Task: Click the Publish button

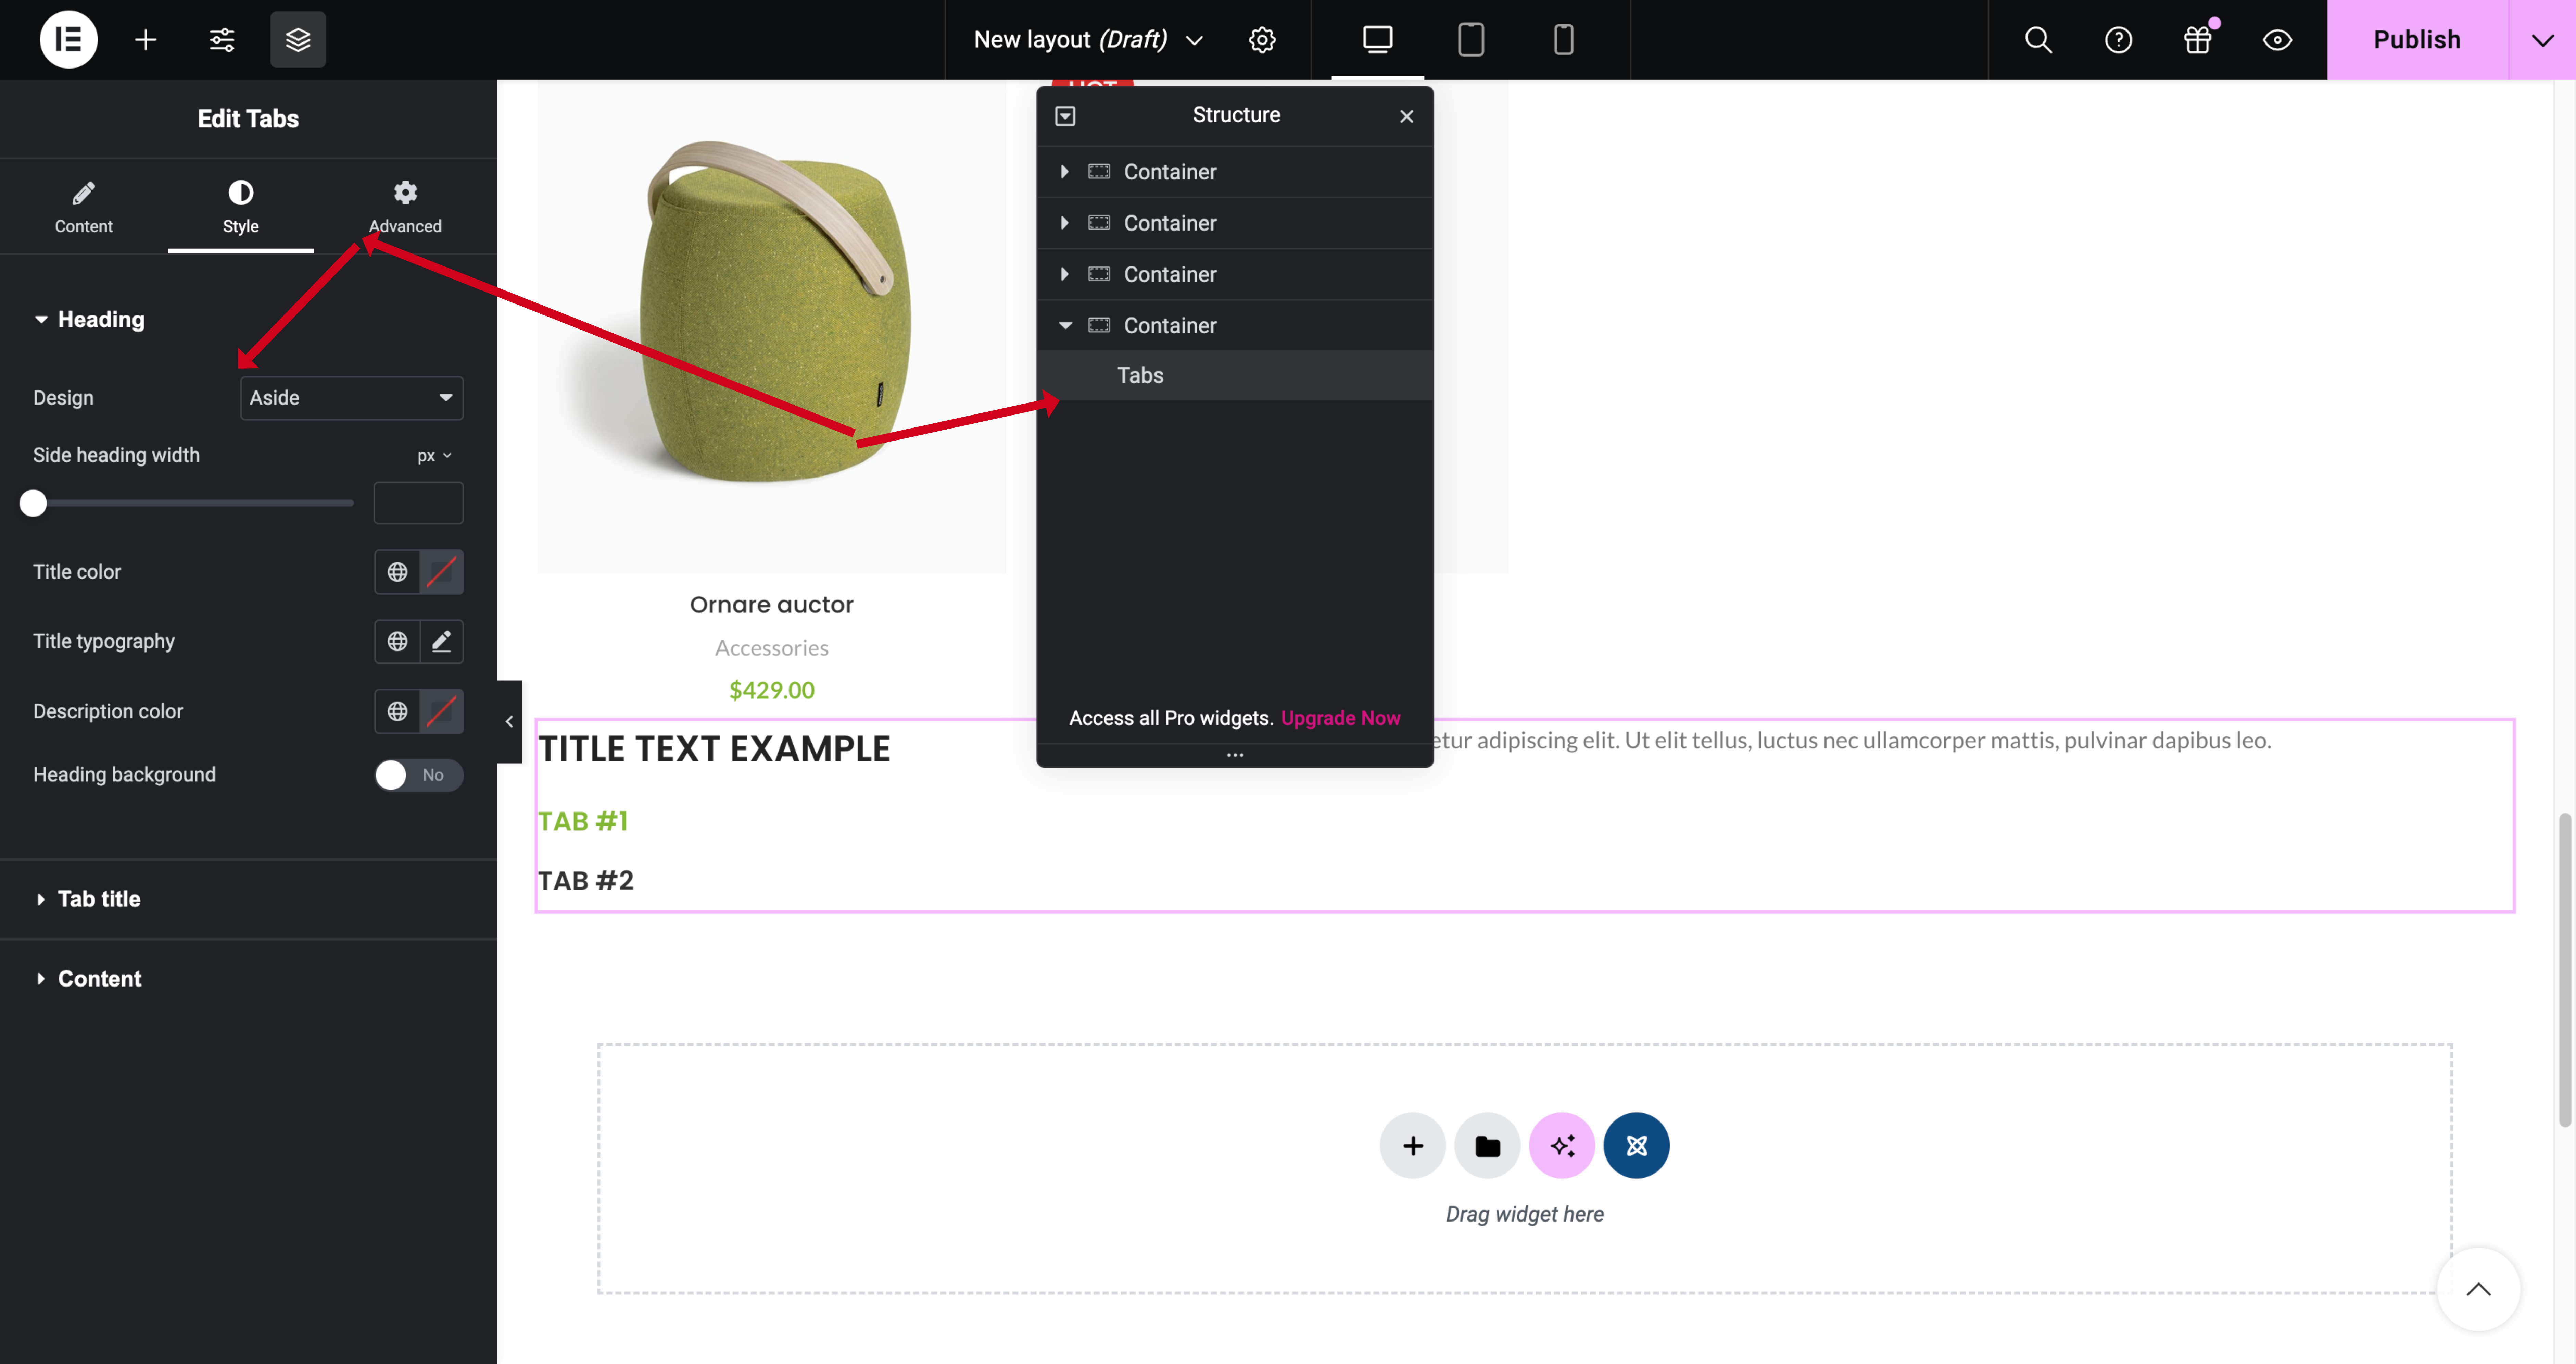Action: point(2417,40)
